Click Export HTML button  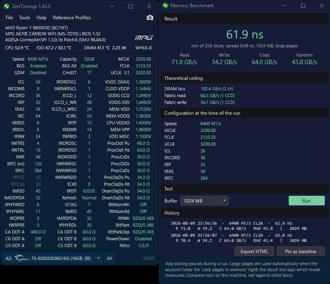click(254, 251)
